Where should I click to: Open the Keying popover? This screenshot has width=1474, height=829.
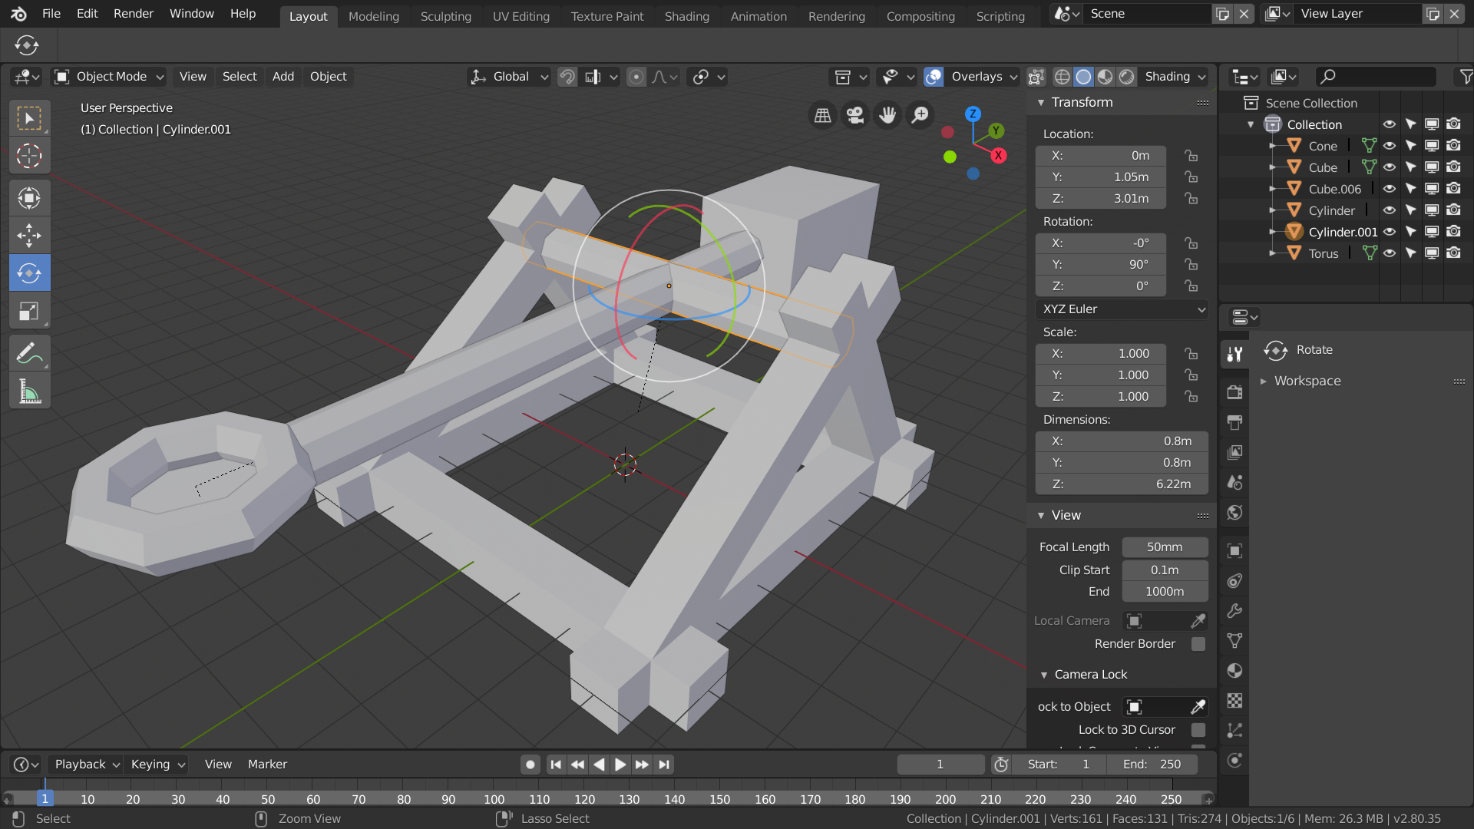tap(157, 765)
